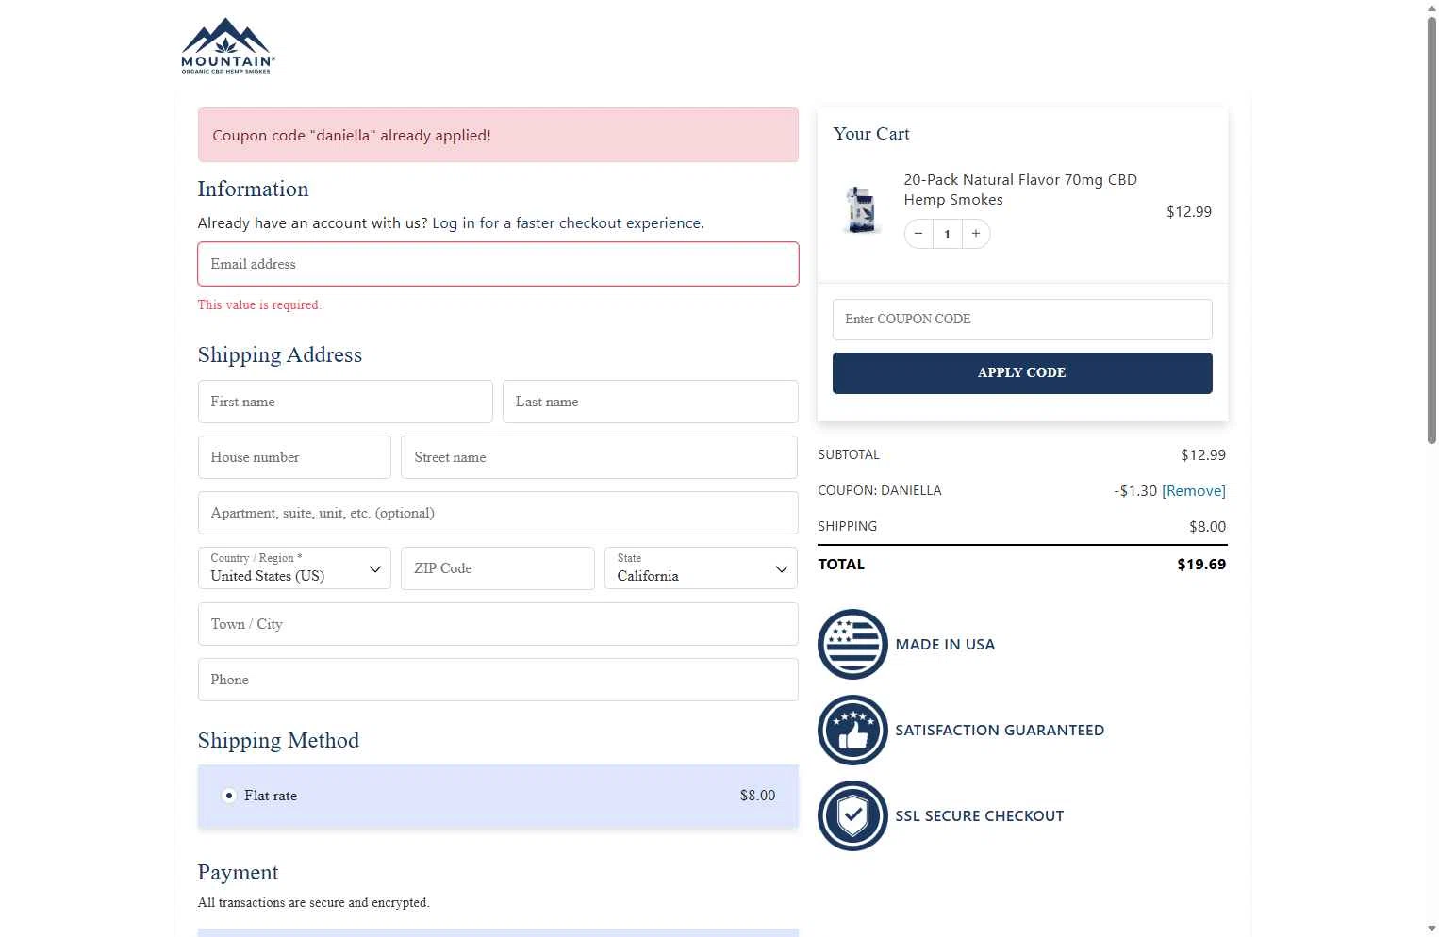Select the Phone input field
Image resolution: width=1439 pixels, height=937 pixels.
tap(498, 680)
